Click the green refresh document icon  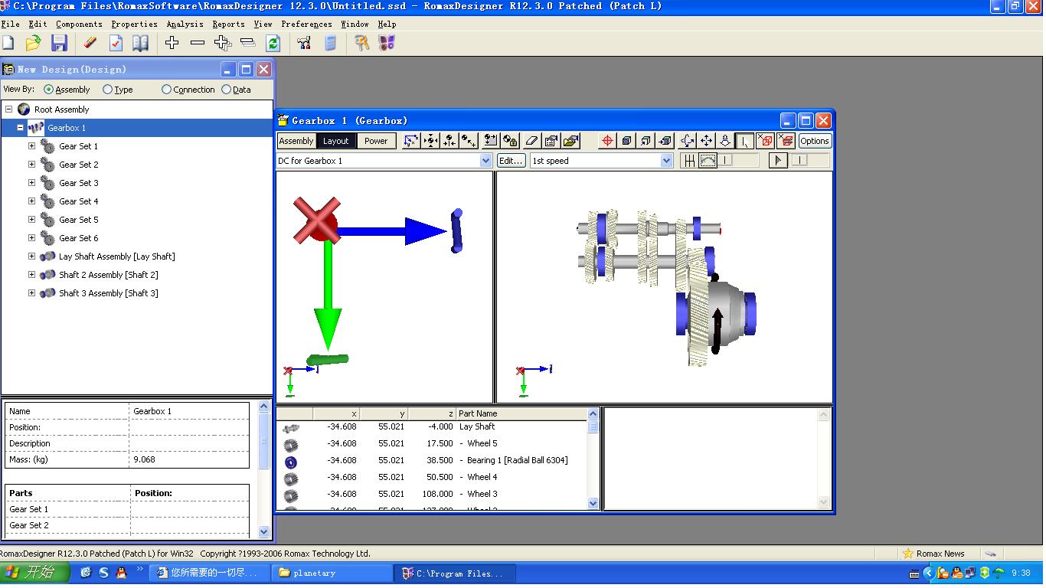pos(273,44)
